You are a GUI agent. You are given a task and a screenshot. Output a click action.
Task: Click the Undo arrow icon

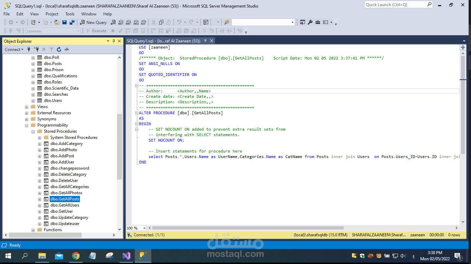[x=179, y=22]
